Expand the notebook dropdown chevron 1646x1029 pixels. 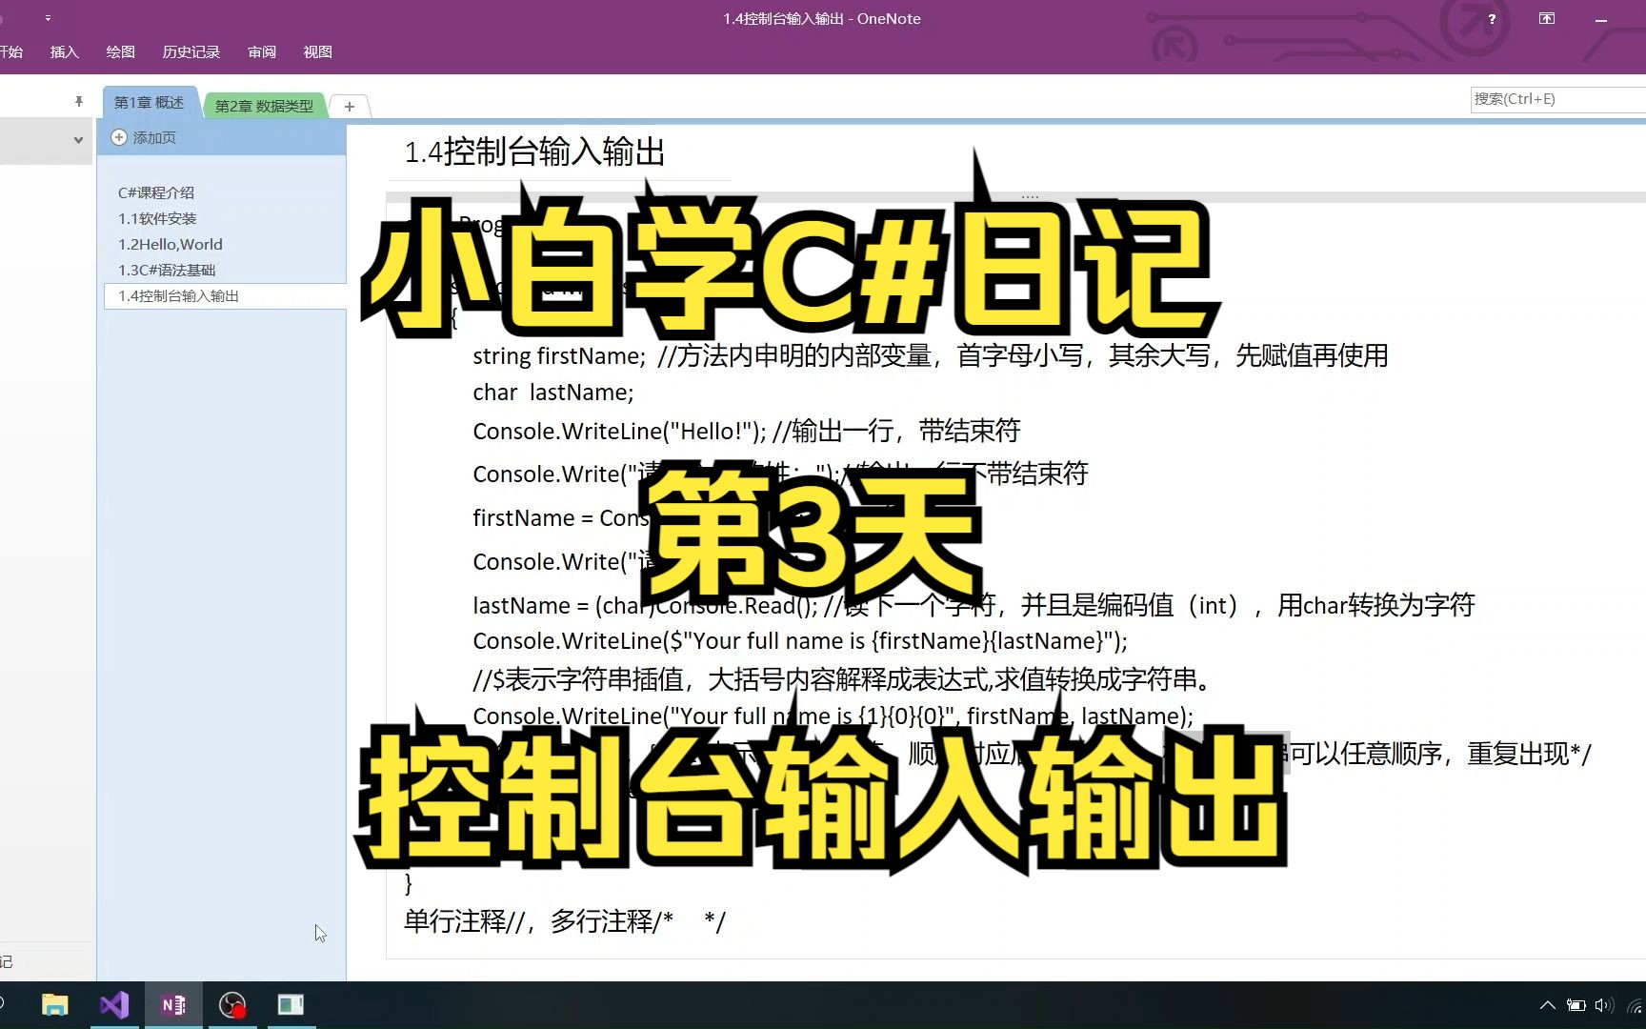[78, 140]
